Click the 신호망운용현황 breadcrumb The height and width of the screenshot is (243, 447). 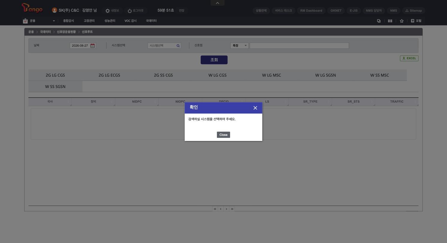click(66, 32)
